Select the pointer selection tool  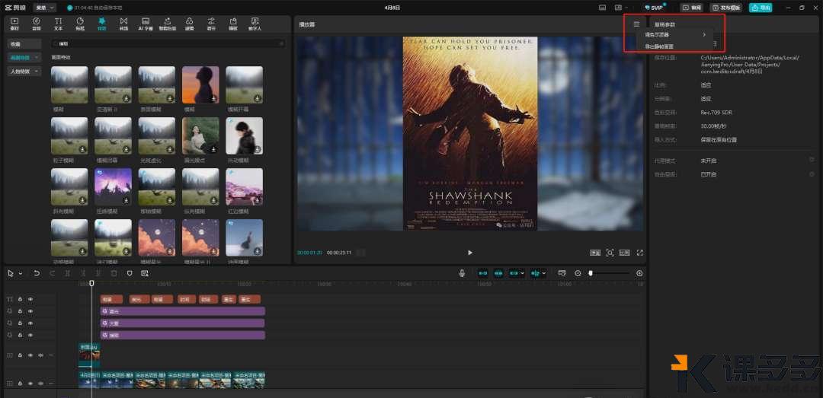coord(11,273)
